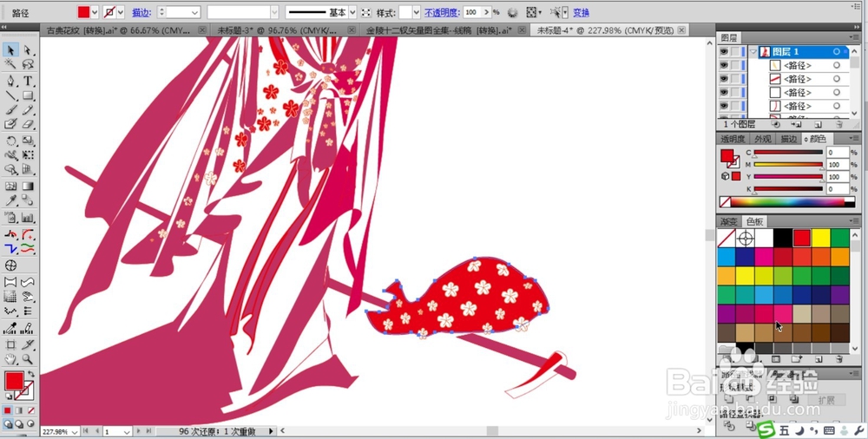Open zoom level 227.98% dropdown
Image resolution: width=868 pixels, height=439 pixels.
point(73,431)
